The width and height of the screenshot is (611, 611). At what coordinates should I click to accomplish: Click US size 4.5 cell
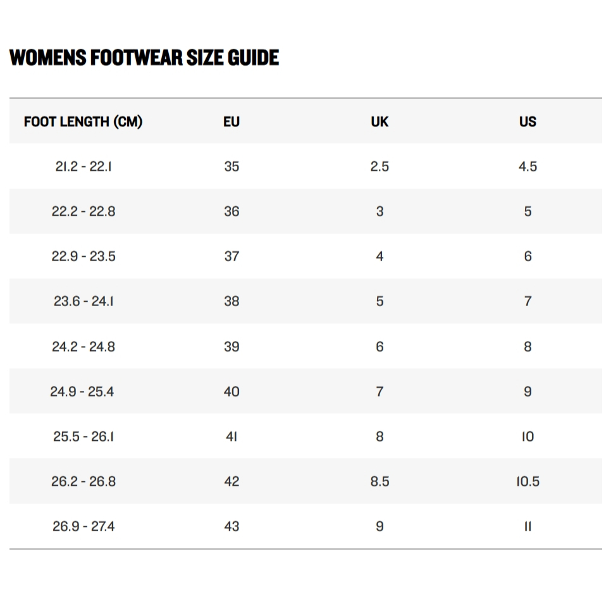[x=528, y=166]
